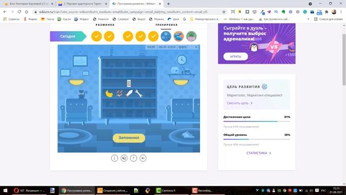The image size is (346, 195).
Task: Click the duel promotion banner image
Action: 257,43
